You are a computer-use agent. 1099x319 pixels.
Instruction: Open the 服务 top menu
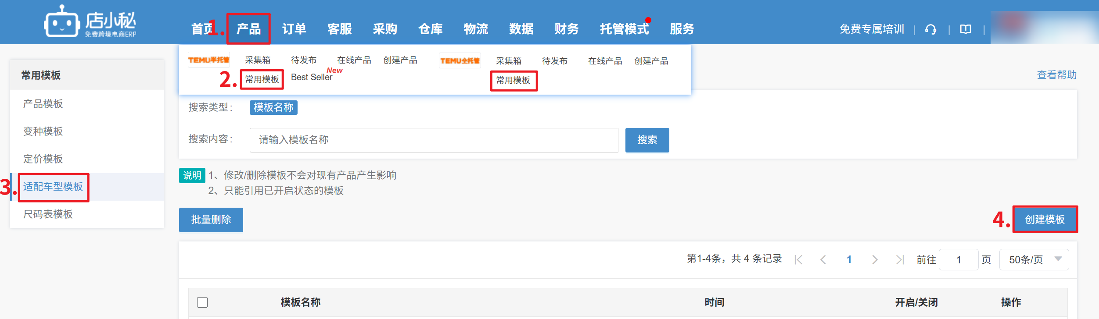pyautogui.click(x=682, y=29)
